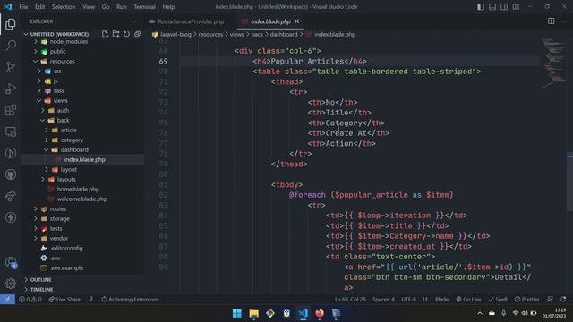
Task: Open editor more actions menu
Action: click(563, 21)
